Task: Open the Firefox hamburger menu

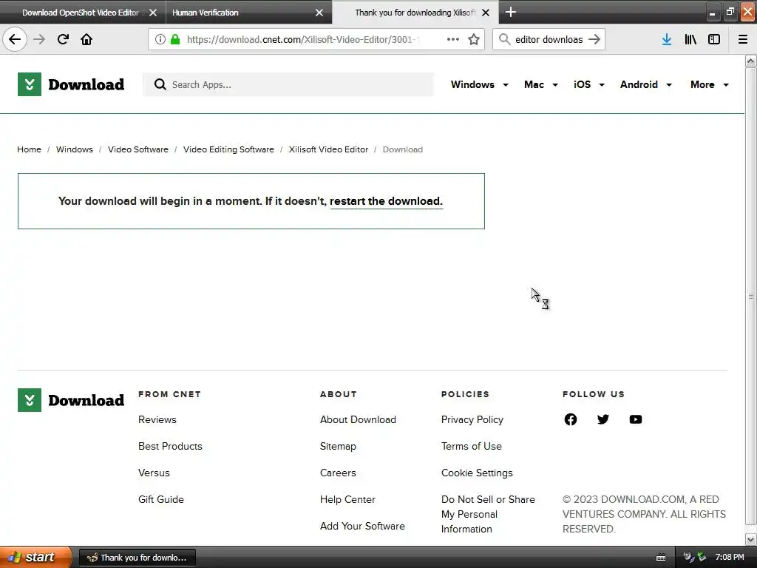Action: (x=743, y=39)
